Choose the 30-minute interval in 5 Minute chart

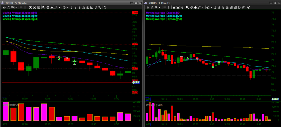pyautogui.click(x=87, y=8)
